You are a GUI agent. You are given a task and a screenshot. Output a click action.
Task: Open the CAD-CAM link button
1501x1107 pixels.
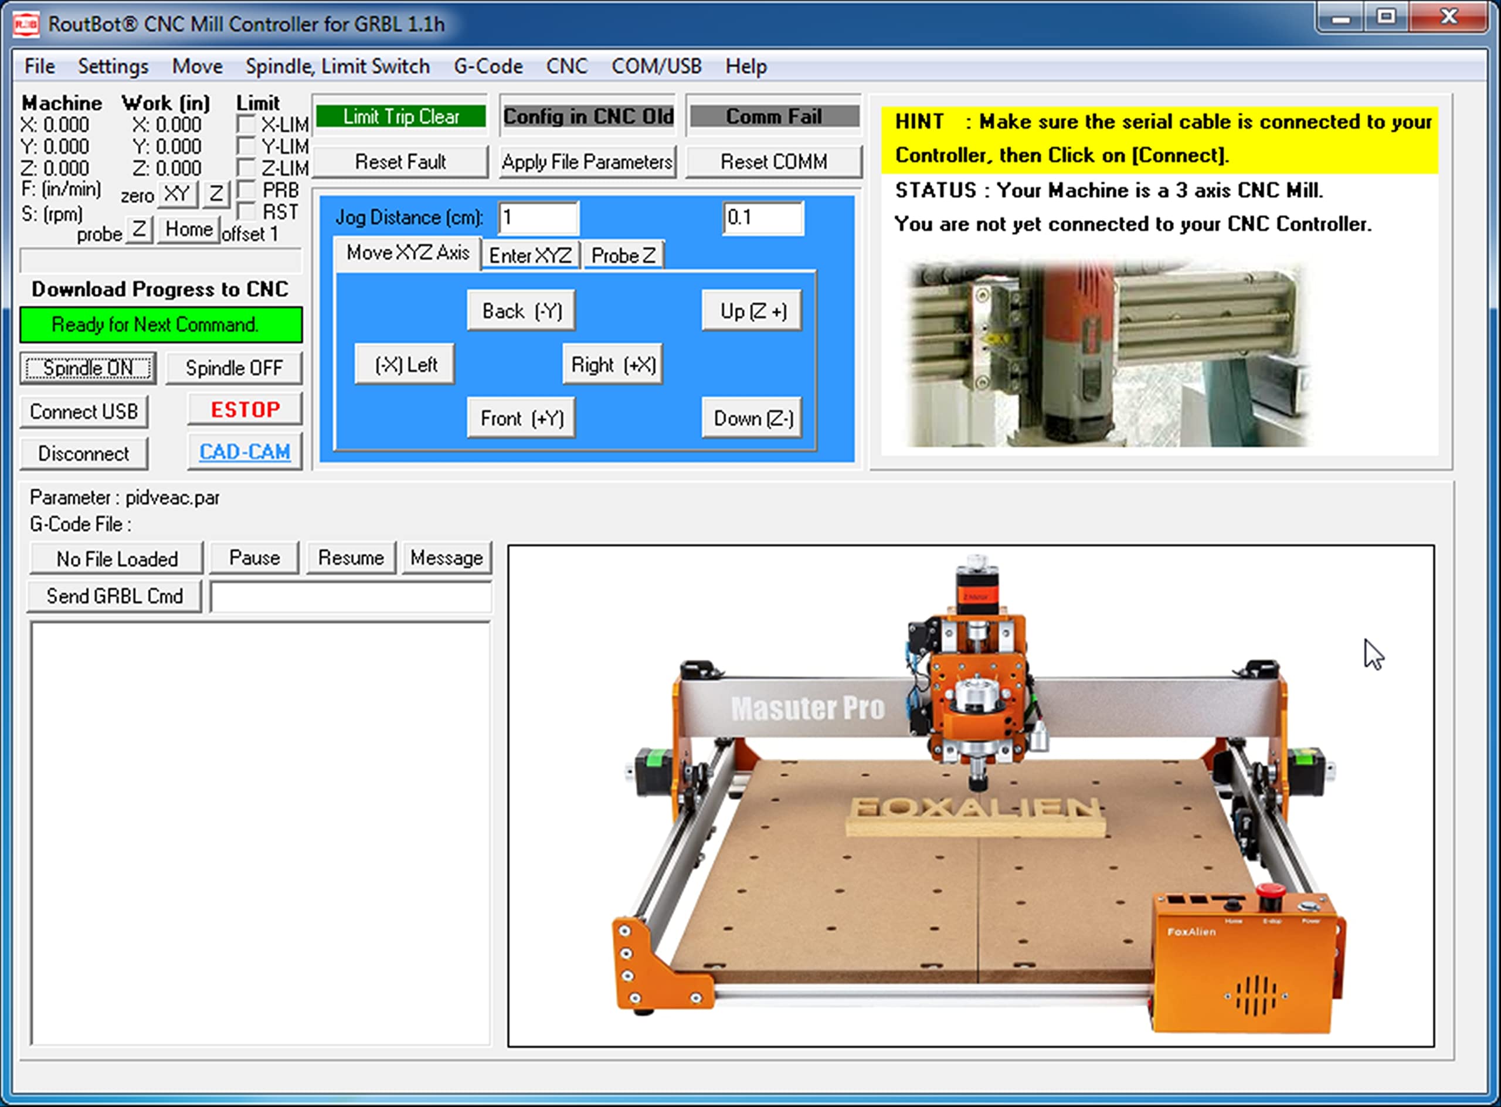point(245,451)
